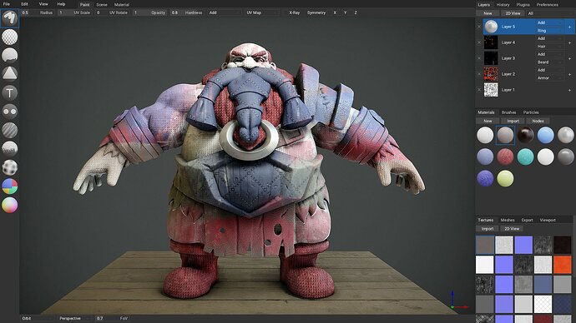Select the Fill tool icon
Image resolution: width=576 pixels, height=323 pixels.
(9, 55)
